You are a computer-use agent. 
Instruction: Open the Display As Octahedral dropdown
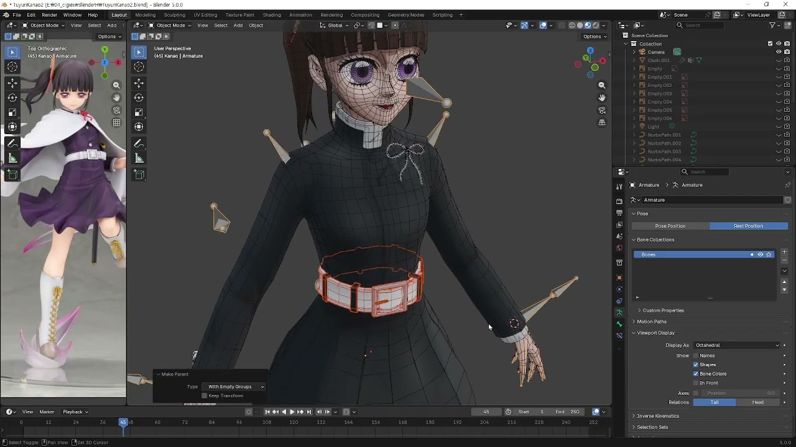(x=736, y=345)
